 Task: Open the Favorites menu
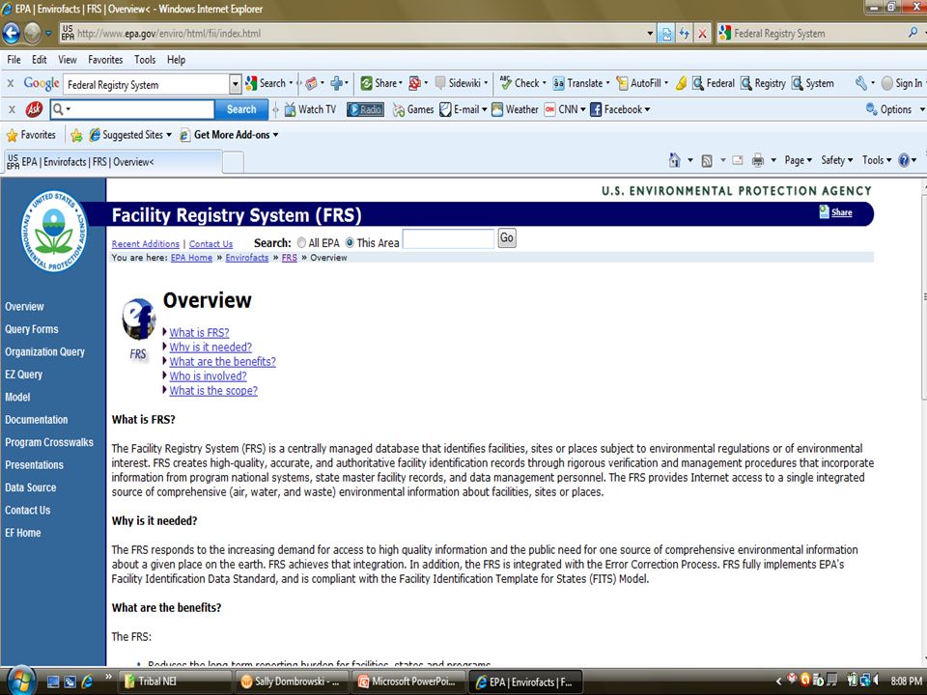pyautogui.click(x=105, y=60)
